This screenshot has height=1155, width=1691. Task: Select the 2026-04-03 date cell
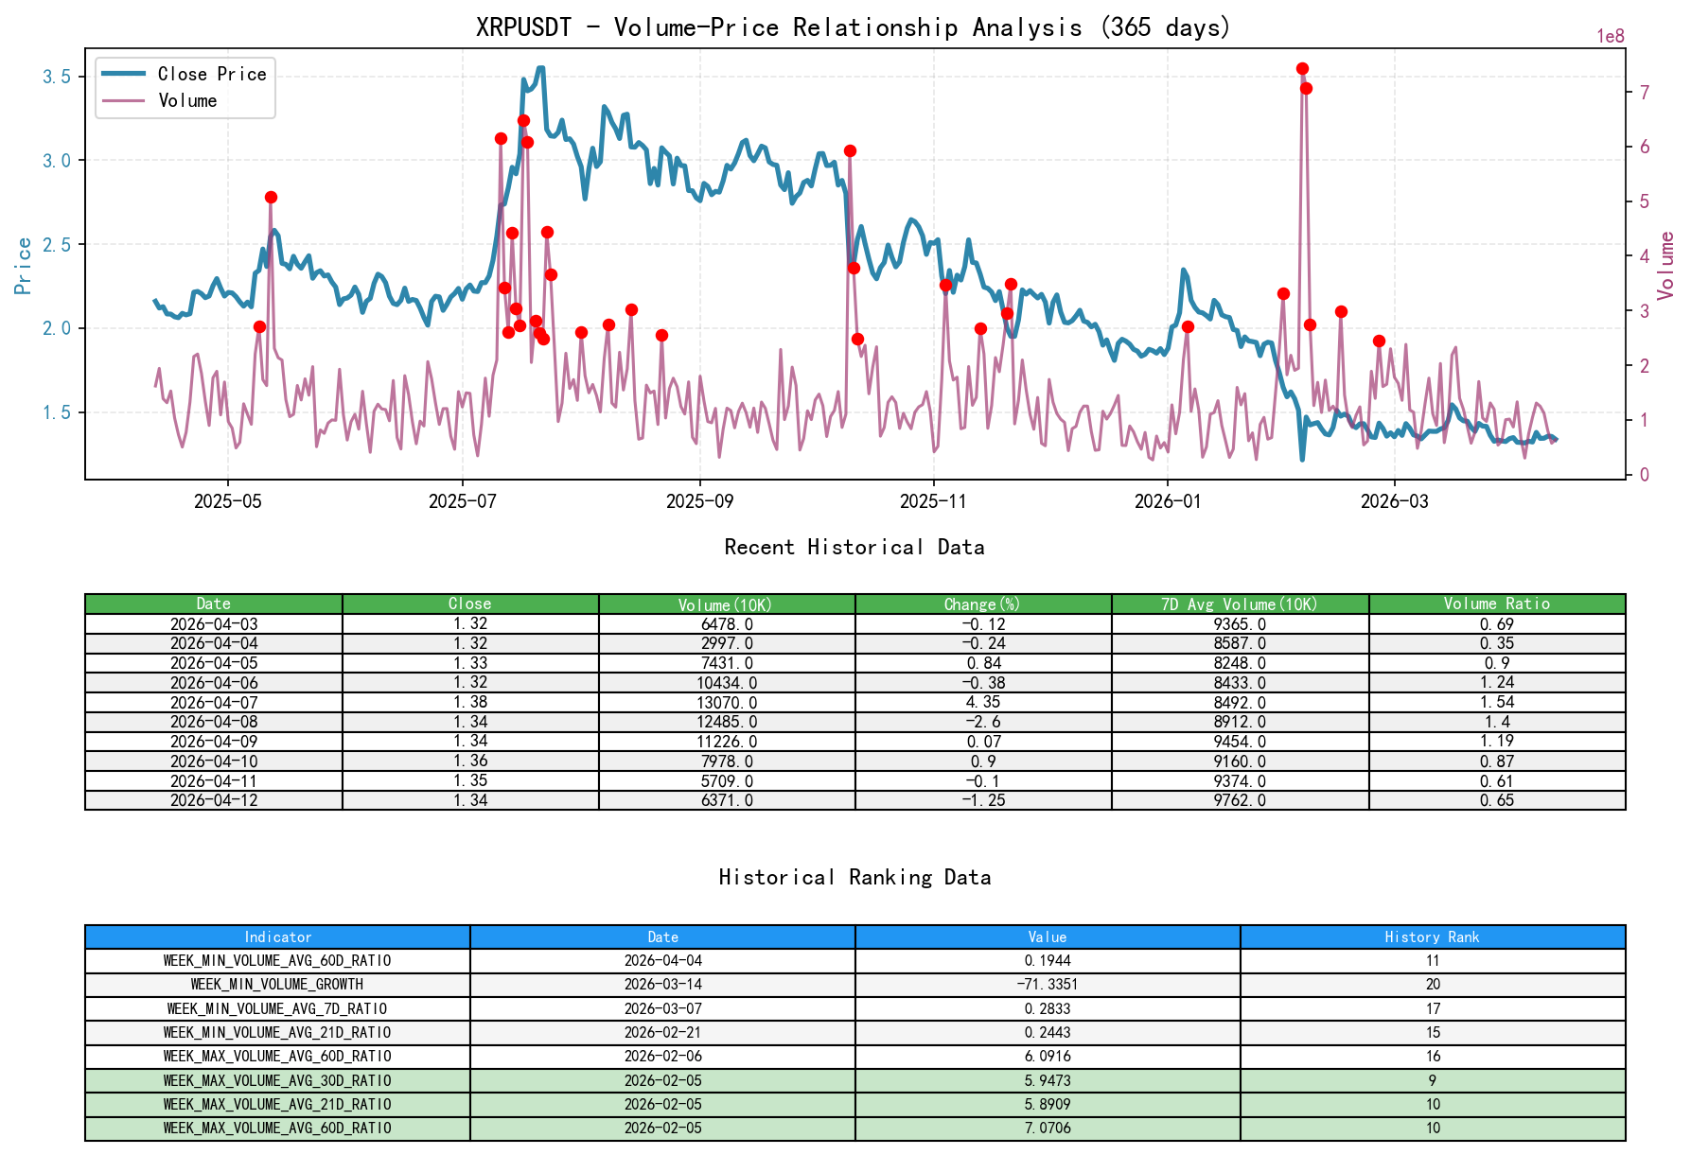pos(214,624)
